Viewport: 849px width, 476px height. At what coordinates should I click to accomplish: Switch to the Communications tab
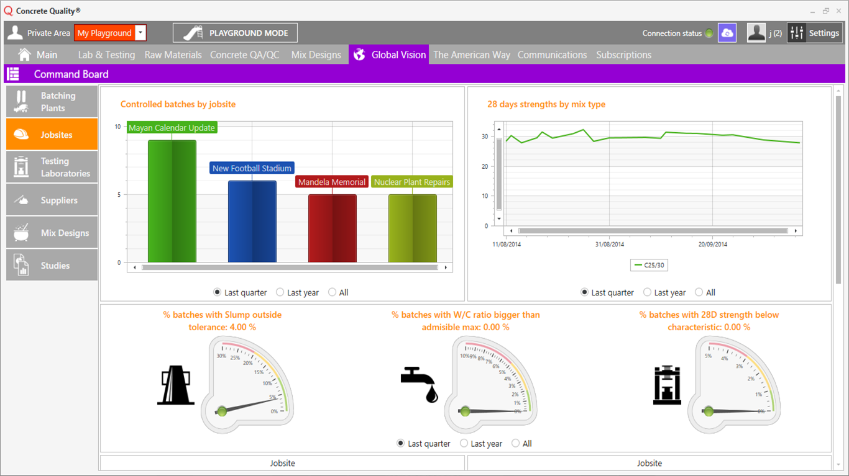552,55
